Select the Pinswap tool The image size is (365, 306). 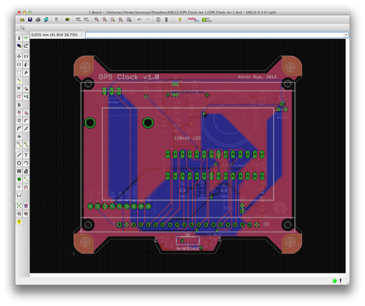[x=19, y=96]
